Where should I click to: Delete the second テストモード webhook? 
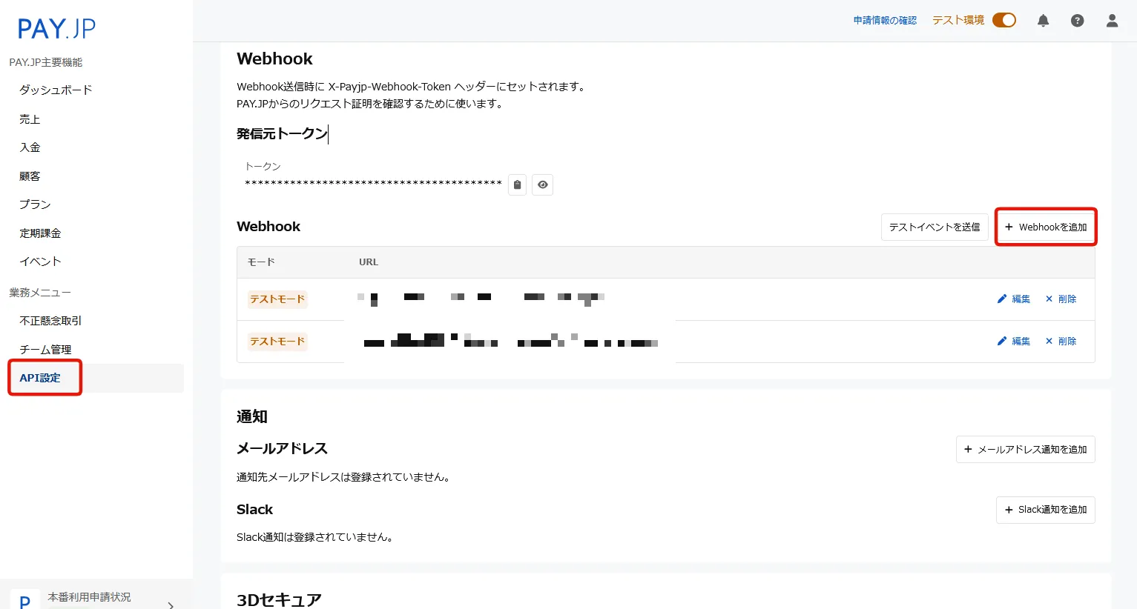point(1061,342)
